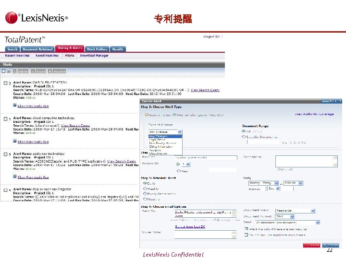This screenshot has height=259, width=346.
Task: Open View Authority Coverage link
Action: point(314,114)
